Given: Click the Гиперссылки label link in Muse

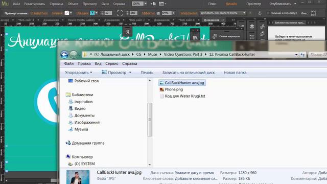Looking at the screenshot, I should click(x=189, y=13).
